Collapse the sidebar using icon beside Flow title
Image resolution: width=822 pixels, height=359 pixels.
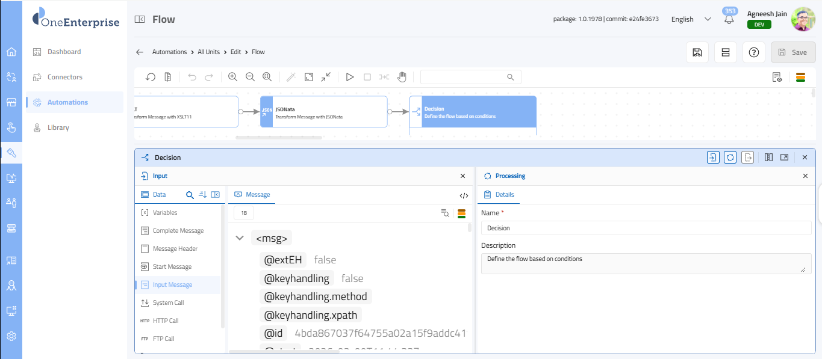[x=140, y=19]
